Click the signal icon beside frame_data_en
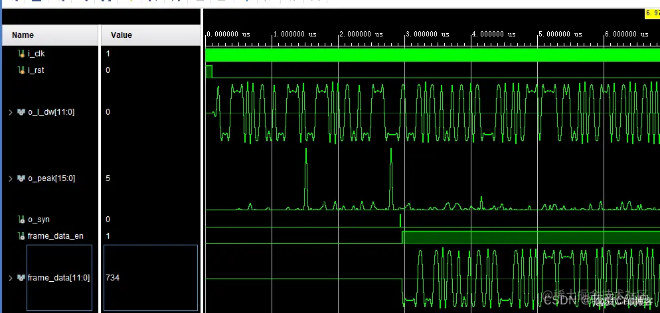 (x=22, y=236)
